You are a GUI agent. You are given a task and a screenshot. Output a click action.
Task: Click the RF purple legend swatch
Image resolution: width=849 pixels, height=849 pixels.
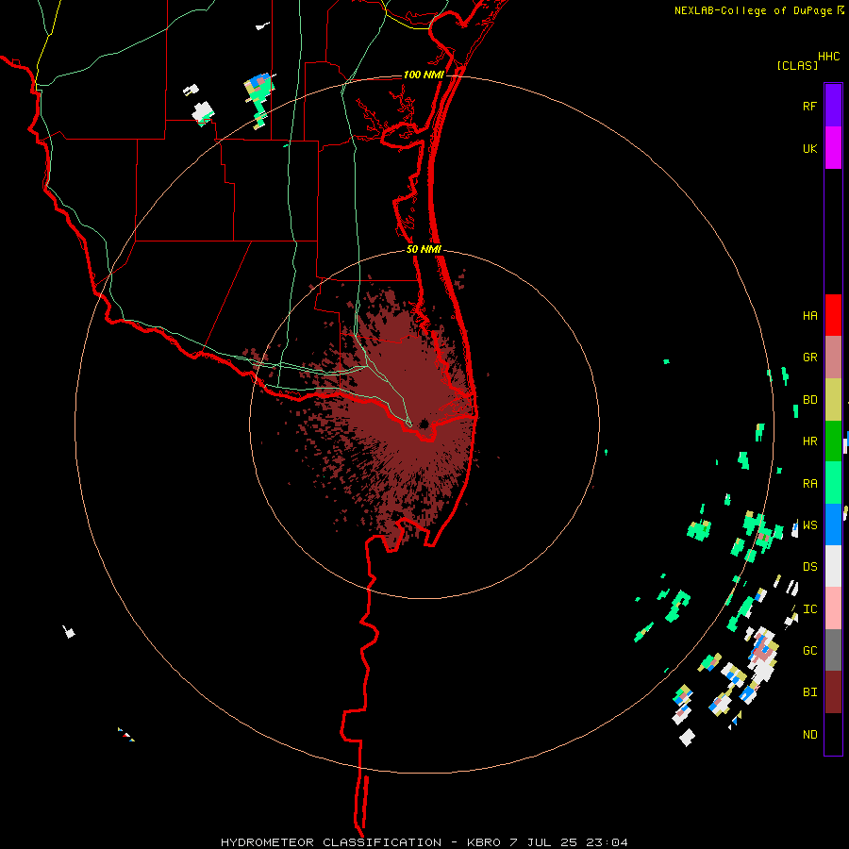click(x=833, y=106)
